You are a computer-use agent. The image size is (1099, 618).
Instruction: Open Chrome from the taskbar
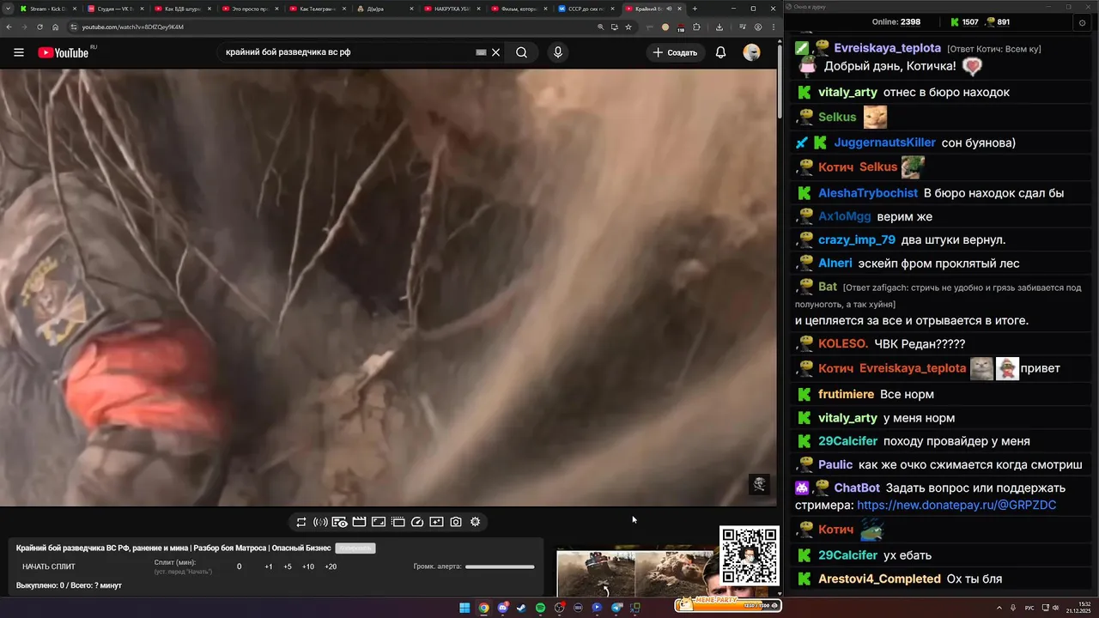point(483,608)
